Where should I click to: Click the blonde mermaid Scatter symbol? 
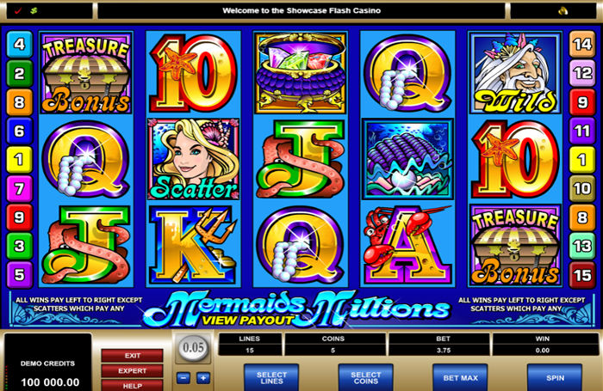[x=194, y=159]
